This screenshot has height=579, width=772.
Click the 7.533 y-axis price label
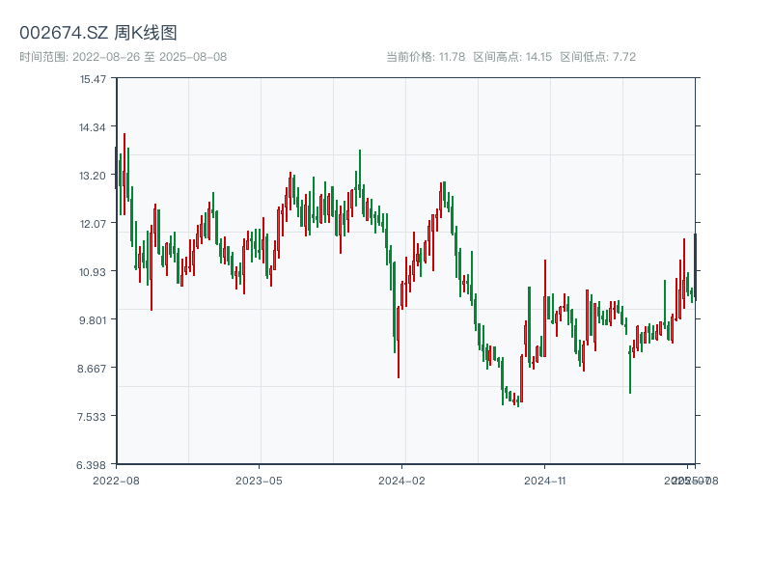(93, 416)
